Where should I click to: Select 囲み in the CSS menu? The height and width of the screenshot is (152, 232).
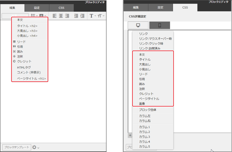click(x=153, y=84)
